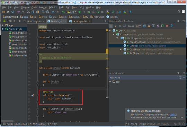The height and width of the screenshot is (127, 187).
Task: Make project with the green hammer icon
Action: tap(63, 12)
